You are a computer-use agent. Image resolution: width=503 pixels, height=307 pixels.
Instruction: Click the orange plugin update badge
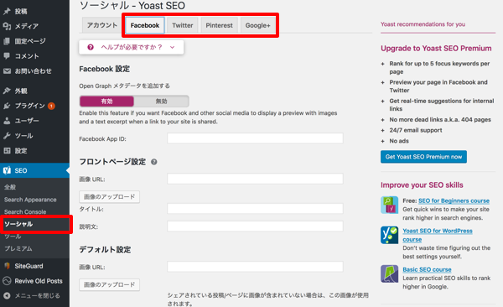point(51,106)
